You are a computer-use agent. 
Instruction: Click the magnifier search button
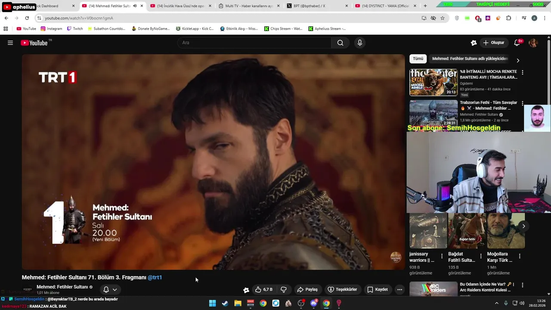pyautogui.click(x=340, y=43)
